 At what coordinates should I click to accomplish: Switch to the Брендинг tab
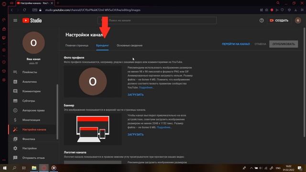[102, 45]
